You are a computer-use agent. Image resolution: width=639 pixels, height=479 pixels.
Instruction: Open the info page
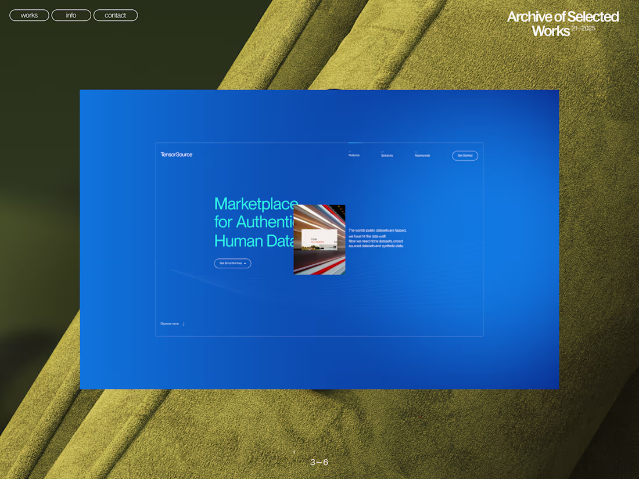click(x=71, y=15)
